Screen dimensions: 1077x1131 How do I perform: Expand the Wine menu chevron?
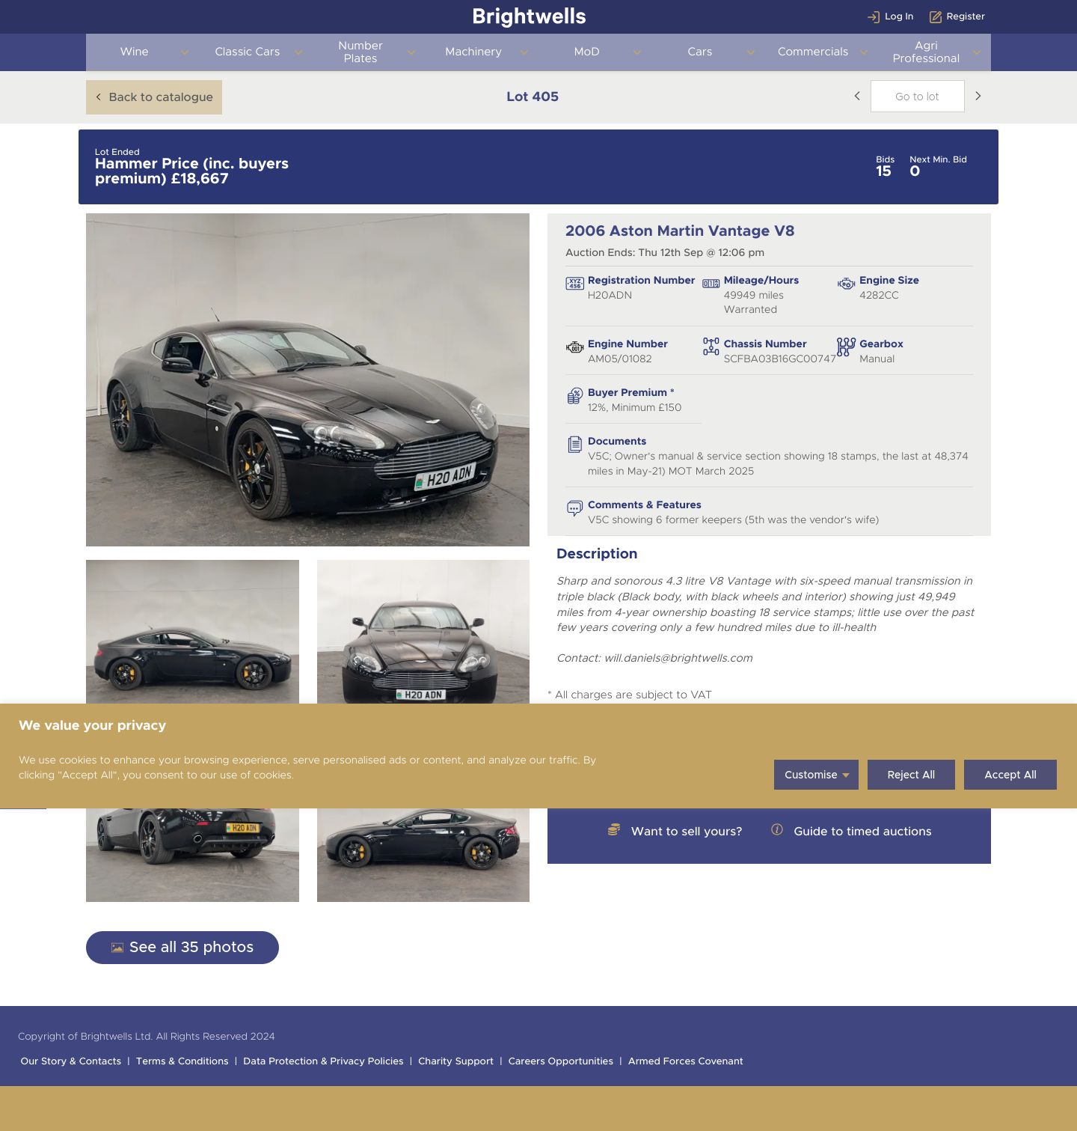click(x=185, y=52)
